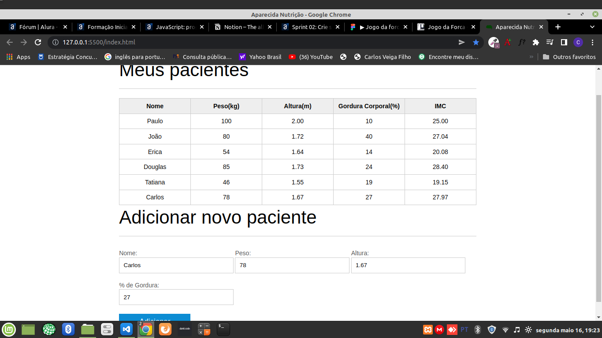Open the shield update manager icon
Screen dimensions: 602x338
(492, 329)
